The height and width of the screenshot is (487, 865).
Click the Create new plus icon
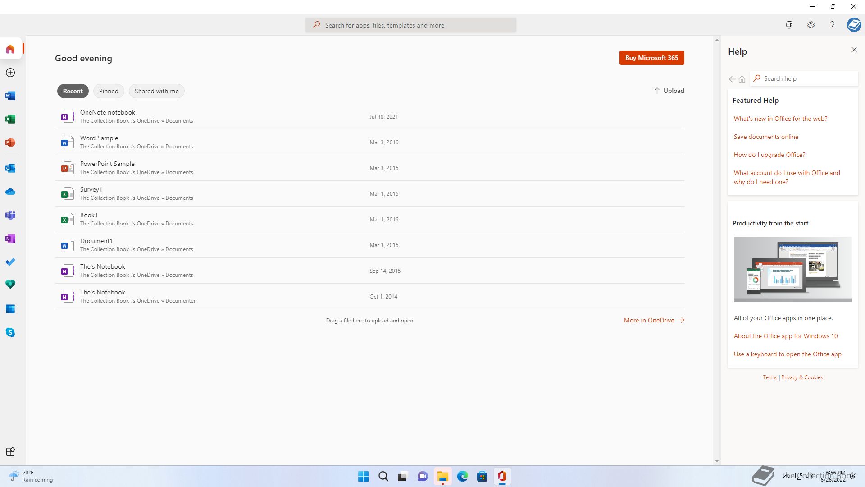pyautogui.click(x=10, y=73)
